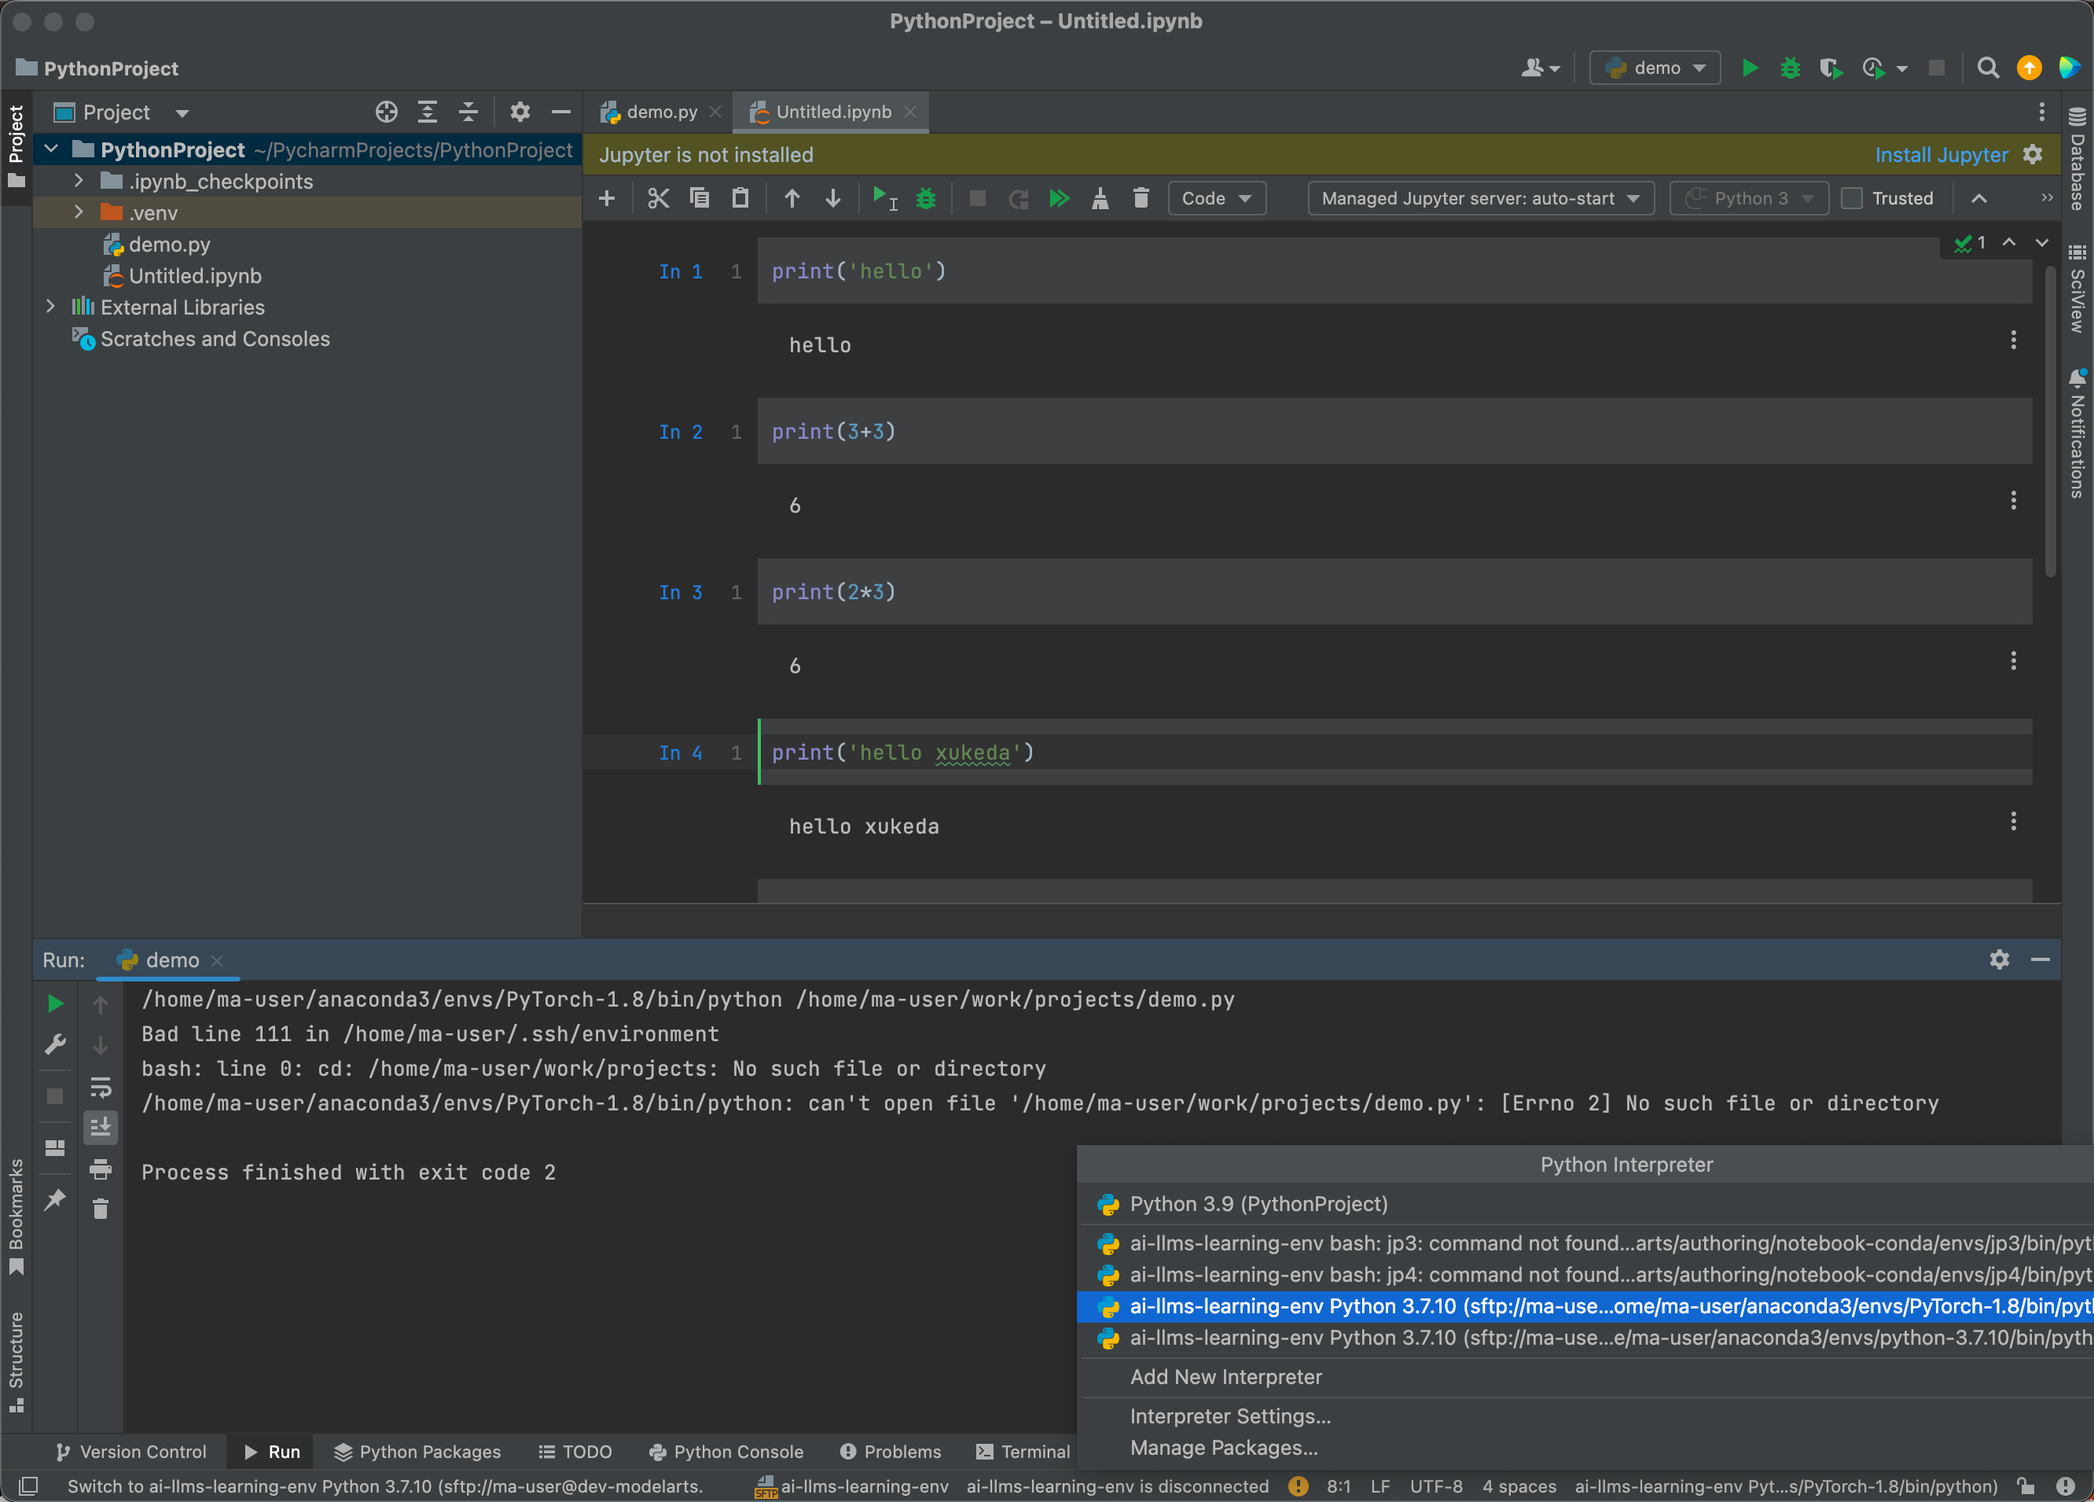Open Managed Jupyter server dropdown
Screen dimensions: 2094x1502
point(1479,199)
